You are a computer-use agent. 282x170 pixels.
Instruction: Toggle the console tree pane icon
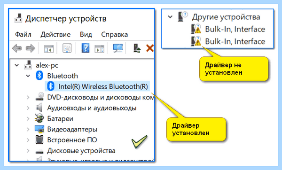(x=49, y=48)
